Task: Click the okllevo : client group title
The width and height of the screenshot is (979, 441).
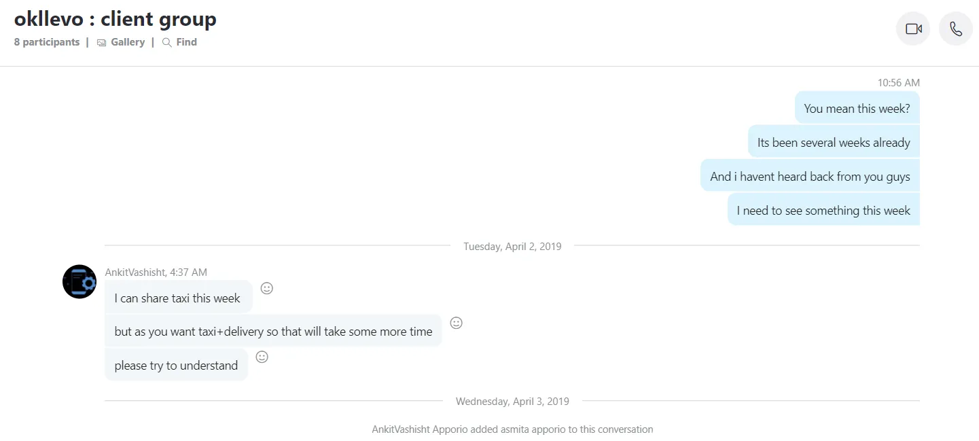Action: [x=115, y=19]
